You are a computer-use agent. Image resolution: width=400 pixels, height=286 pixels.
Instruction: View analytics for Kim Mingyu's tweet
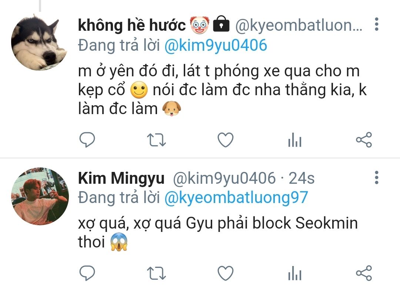click(x=295, y=273)
